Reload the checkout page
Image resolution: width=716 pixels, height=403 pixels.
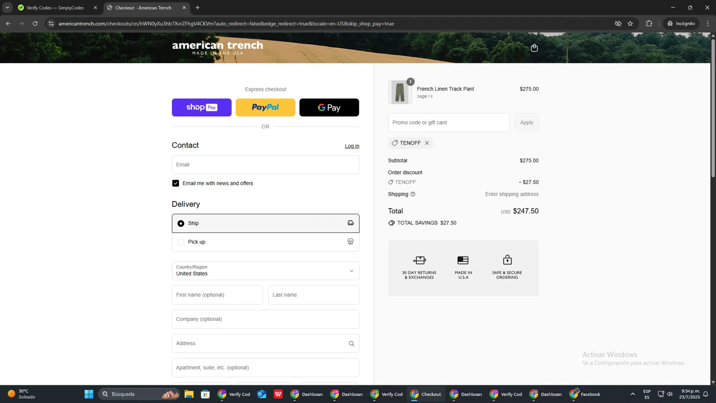[x=35, y=23]
